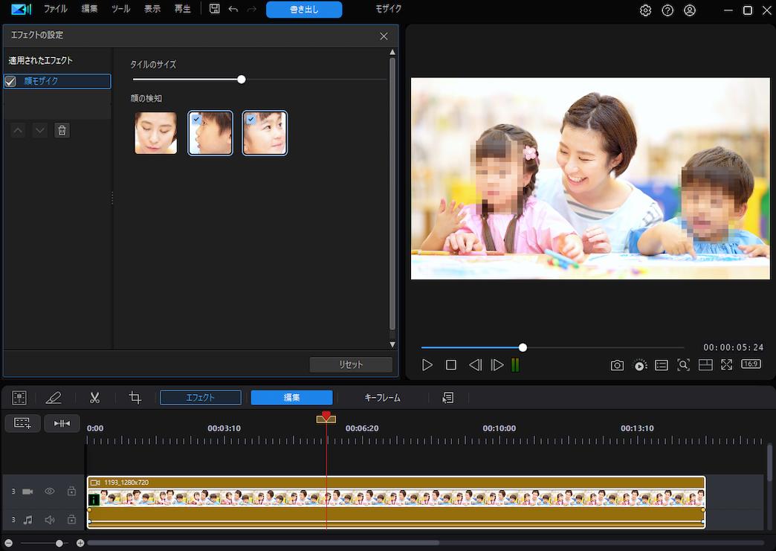Select the split tool scissors icon
Viewport: 776px width, 551px height.
pos(94,397)
